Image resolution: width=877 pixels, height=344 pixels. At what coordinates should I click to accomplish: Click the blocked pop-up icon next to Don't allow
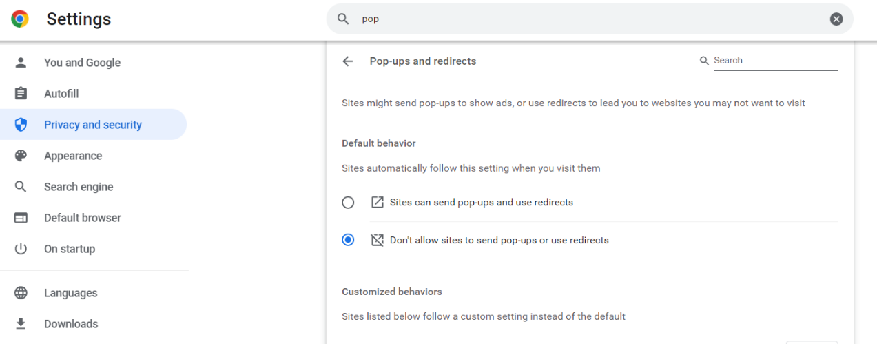pyautogui.click(x=377, y=241)
